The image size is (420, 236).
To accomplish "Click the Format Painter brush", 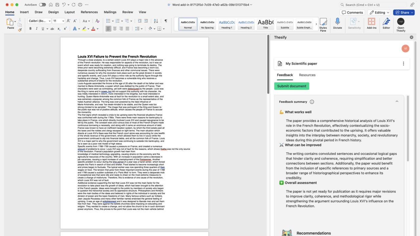I will tap(20, 29).
